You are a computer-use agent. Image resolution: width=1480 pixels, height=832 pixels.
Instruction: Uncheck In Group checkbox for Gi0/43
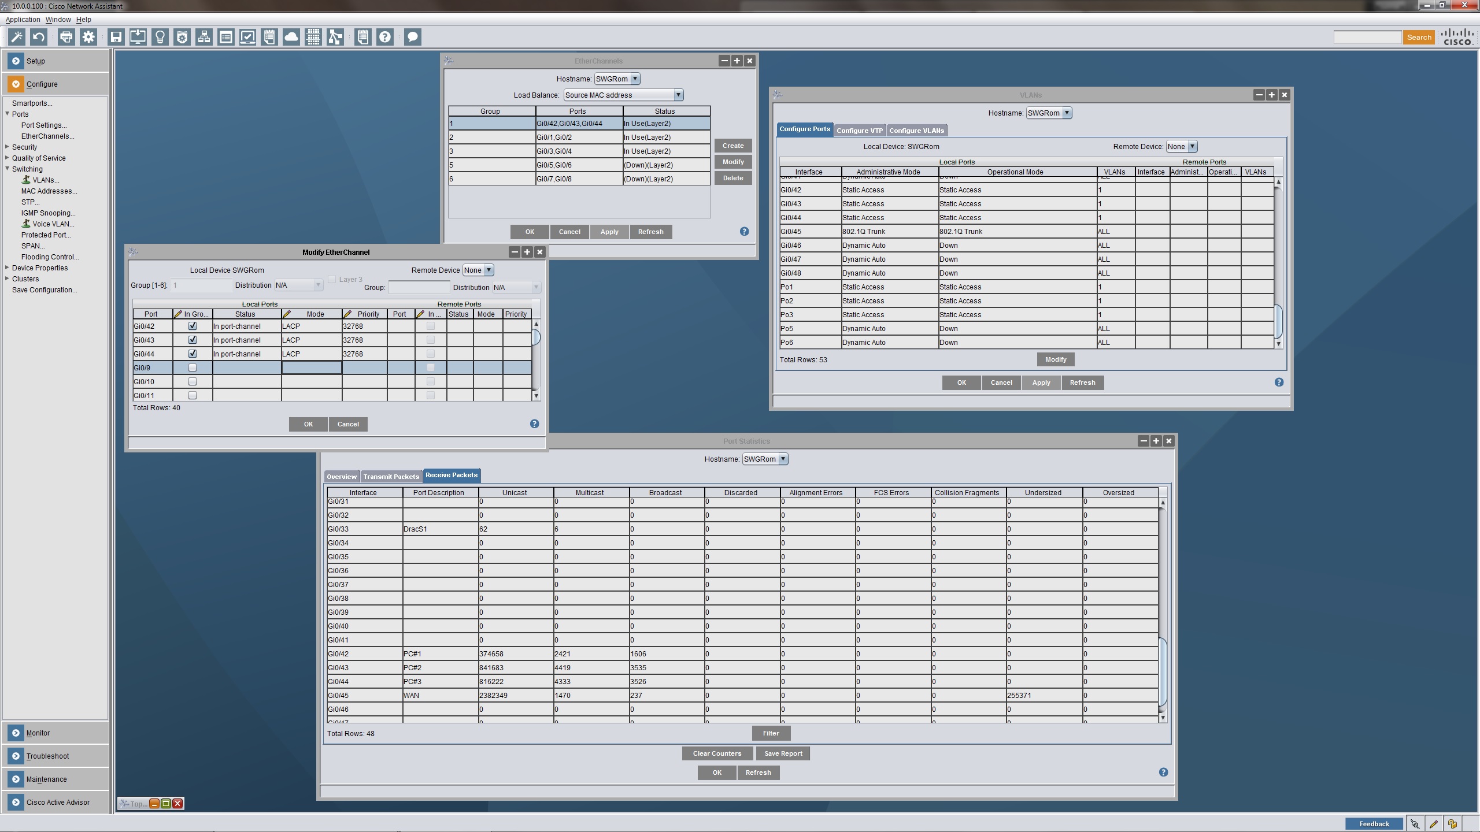tap(193, 340)
